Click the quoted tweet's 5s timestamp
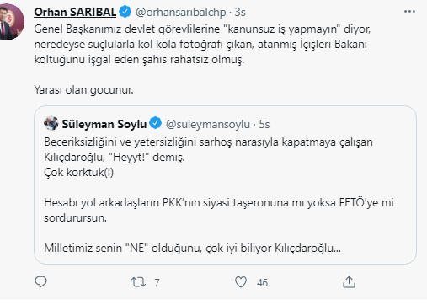Viewport: 427px width, 305px height. coord(264,124)
